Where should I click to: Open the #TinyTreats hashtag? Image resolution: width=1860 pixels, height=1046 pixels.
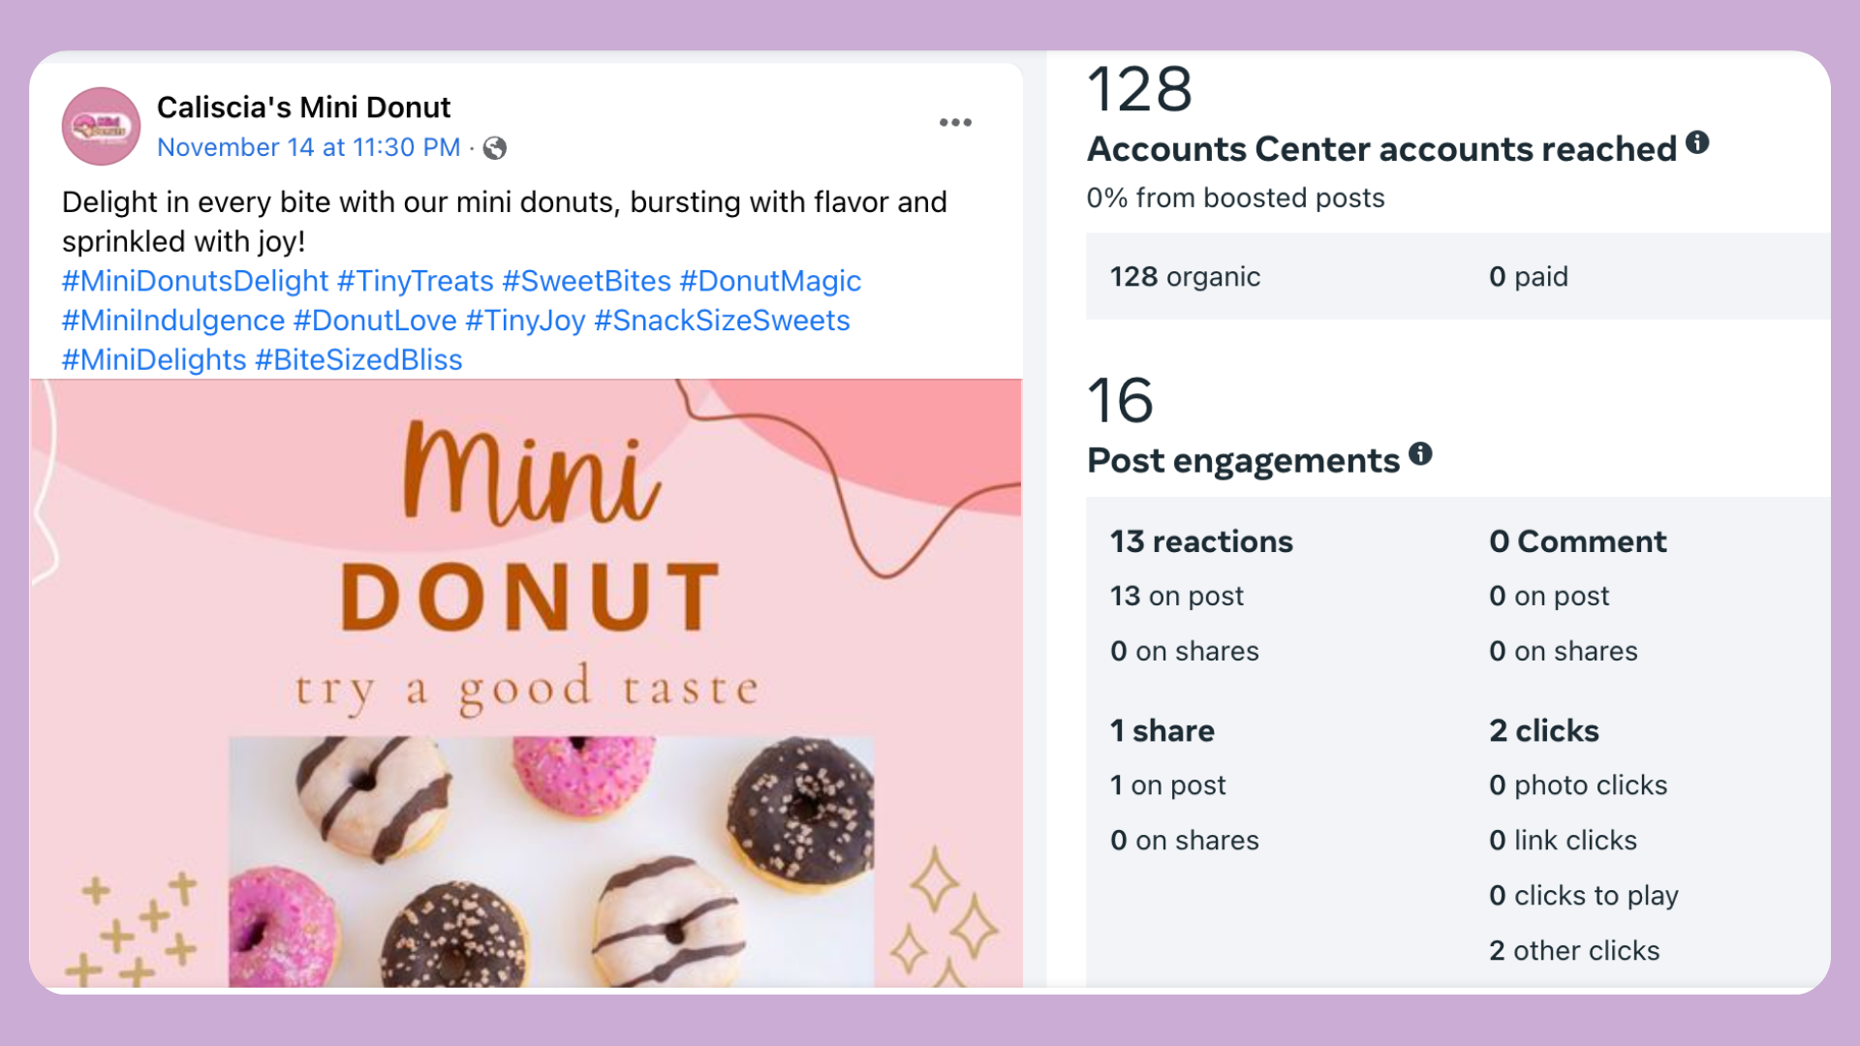click(415, 281)
